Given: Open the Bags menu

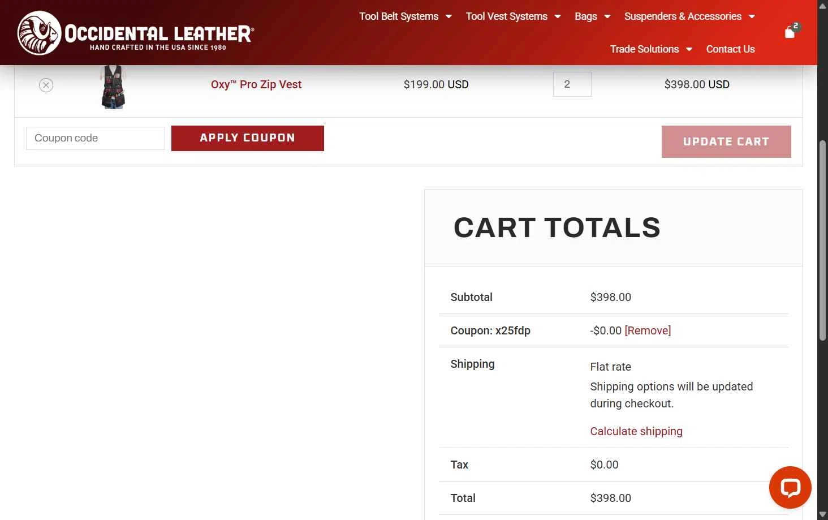Looking at the screenshot, I should tap(586, 16).
